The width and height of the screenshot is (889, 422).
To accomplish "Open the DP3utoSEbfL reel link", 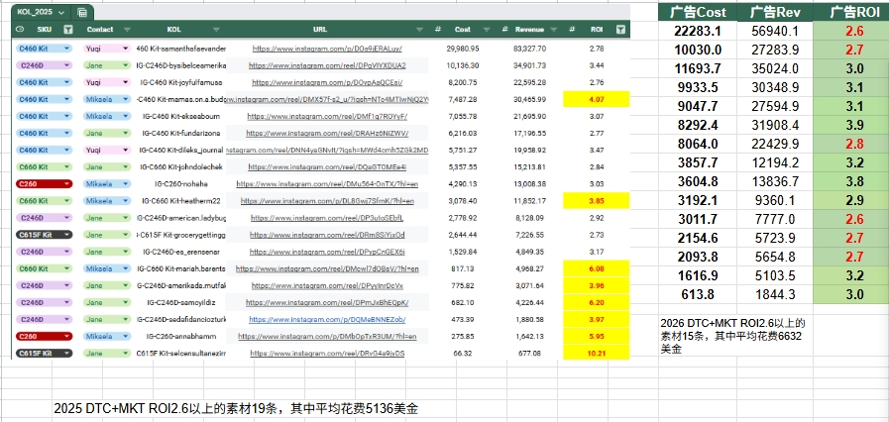I will [x=327, y=218].
